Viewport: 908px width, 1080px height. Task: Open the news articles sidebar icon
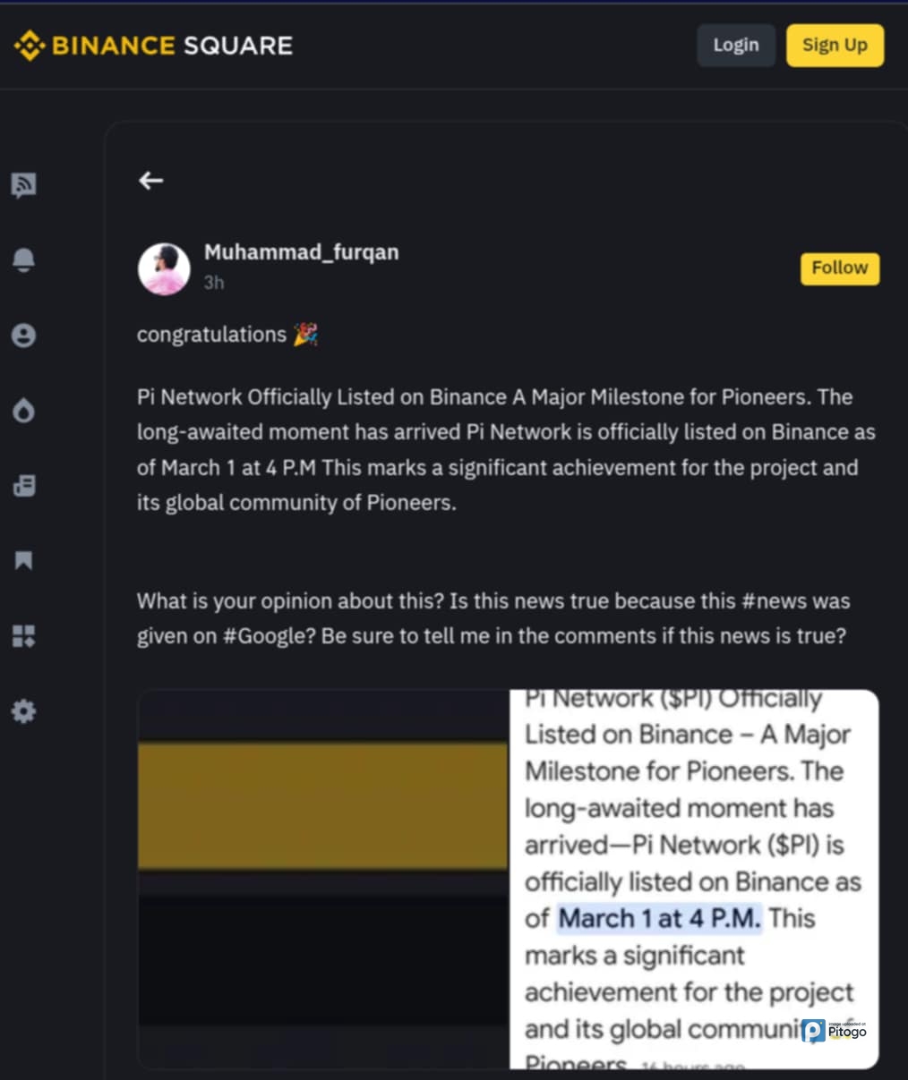pos(24,486)
